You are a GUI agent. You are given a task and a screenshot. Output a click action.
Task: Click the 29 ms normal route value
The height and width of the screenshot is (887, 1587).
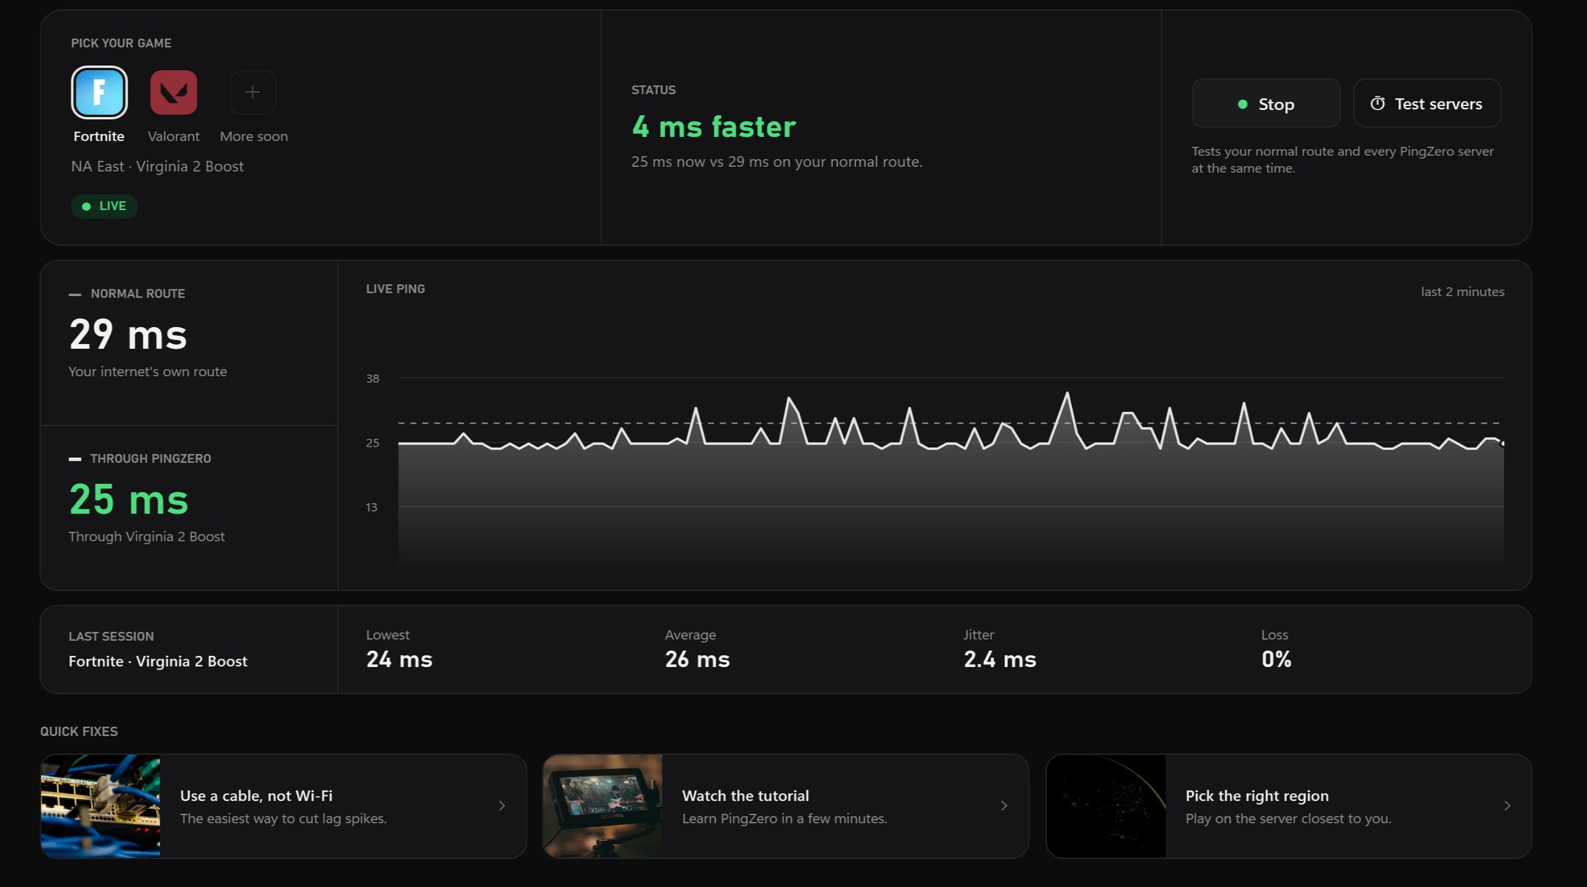click(128, 334)
